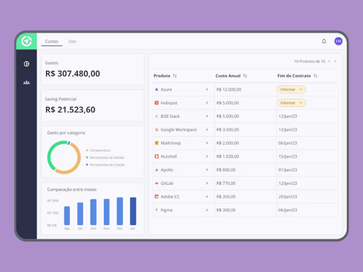The image size is (363, 272).
Task: Switch to the Uso tab
Action: click(x=72, y=41)
